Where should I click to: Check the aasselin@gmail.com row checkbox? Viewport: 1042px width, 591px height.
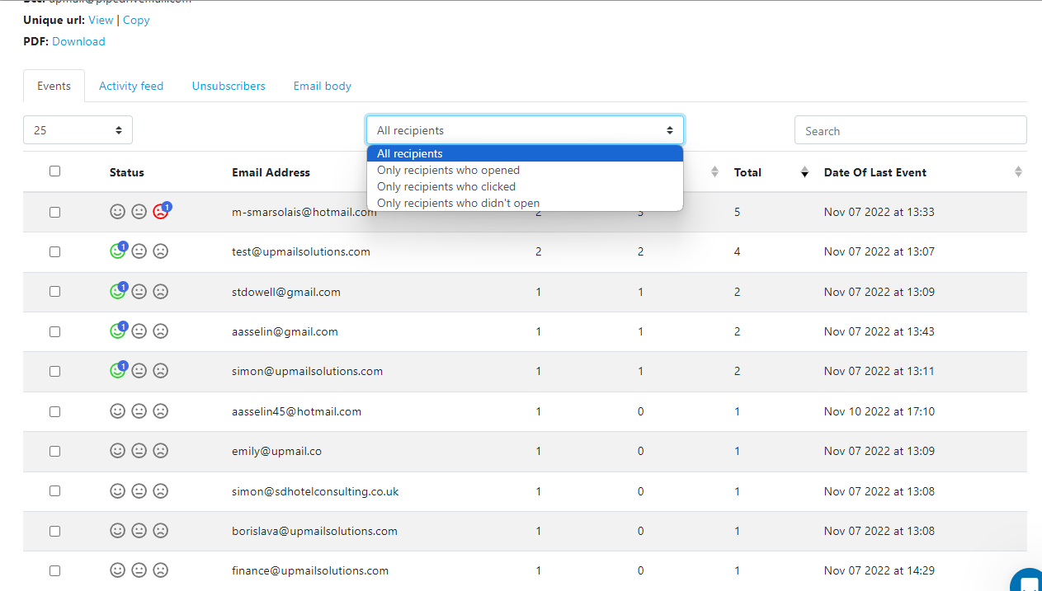[54, 331]
